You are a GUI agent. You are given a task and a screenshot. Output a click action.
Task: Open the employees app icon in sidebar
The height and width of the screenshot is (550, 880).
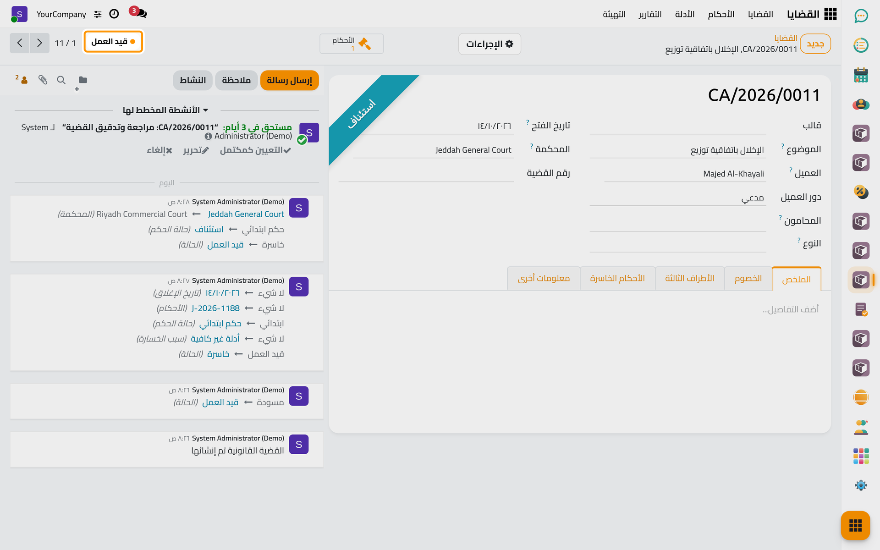[861, 427]
